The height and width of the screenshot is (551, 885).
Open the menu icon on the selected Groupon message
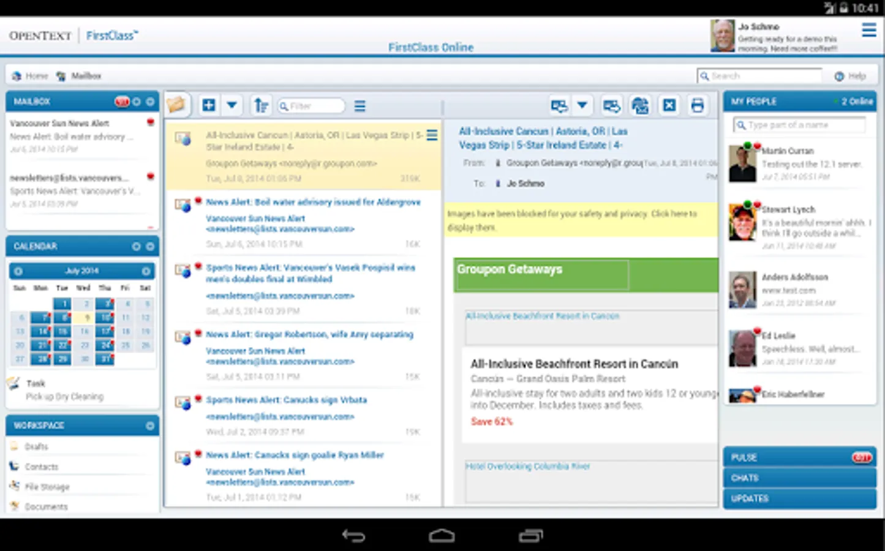(x=432, y=135)
